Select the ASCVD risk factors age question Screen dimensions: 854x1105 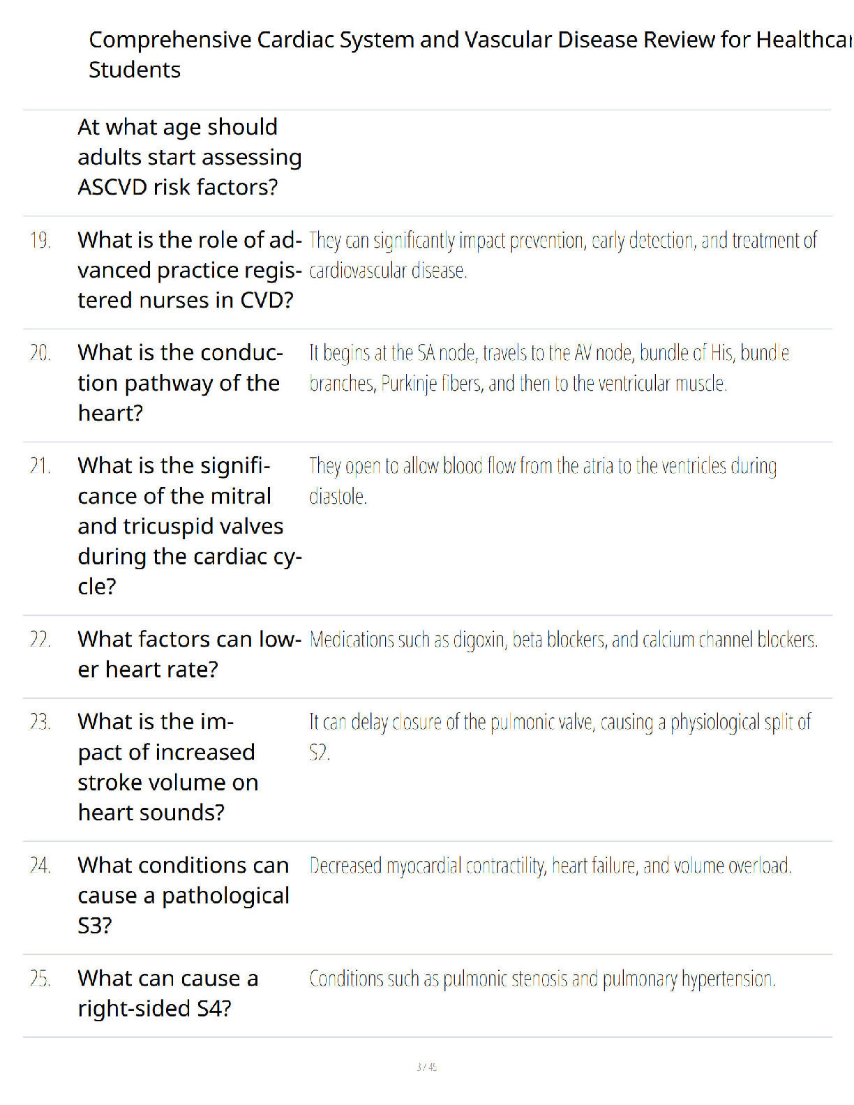pyautogui.click(x=190, y=157)
